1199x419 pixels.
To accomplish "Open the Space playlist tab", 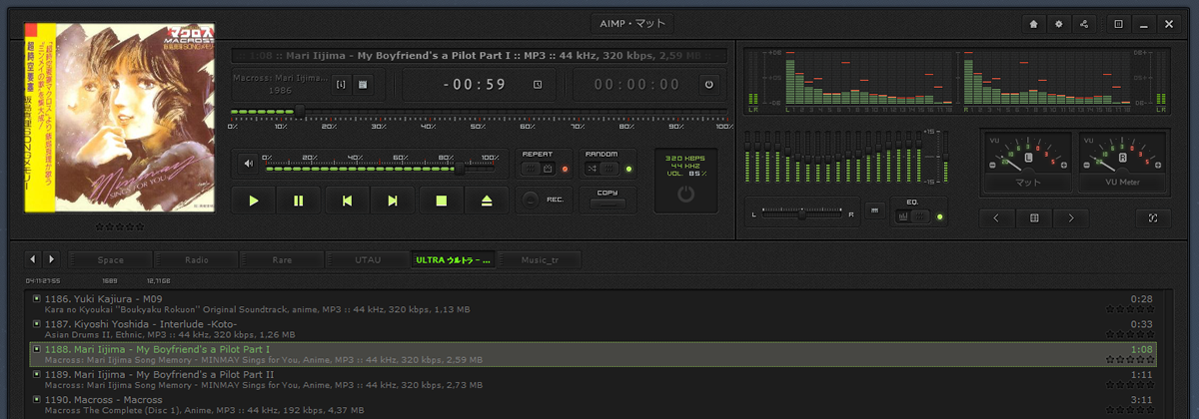I will [110, 260].
